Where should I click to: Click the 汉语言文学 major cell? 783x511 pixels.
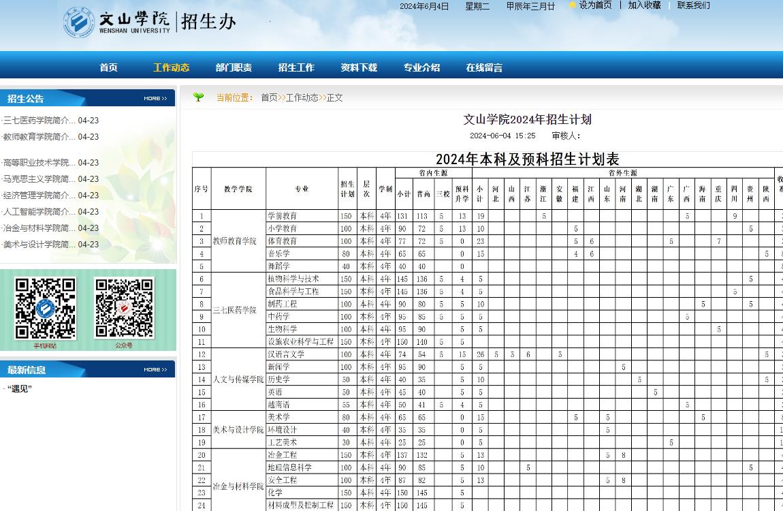302,354
